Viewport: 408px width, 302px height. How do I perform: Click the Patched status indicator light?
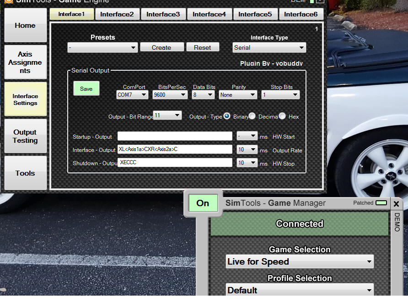pyautogui.click(x=381, y=203)
